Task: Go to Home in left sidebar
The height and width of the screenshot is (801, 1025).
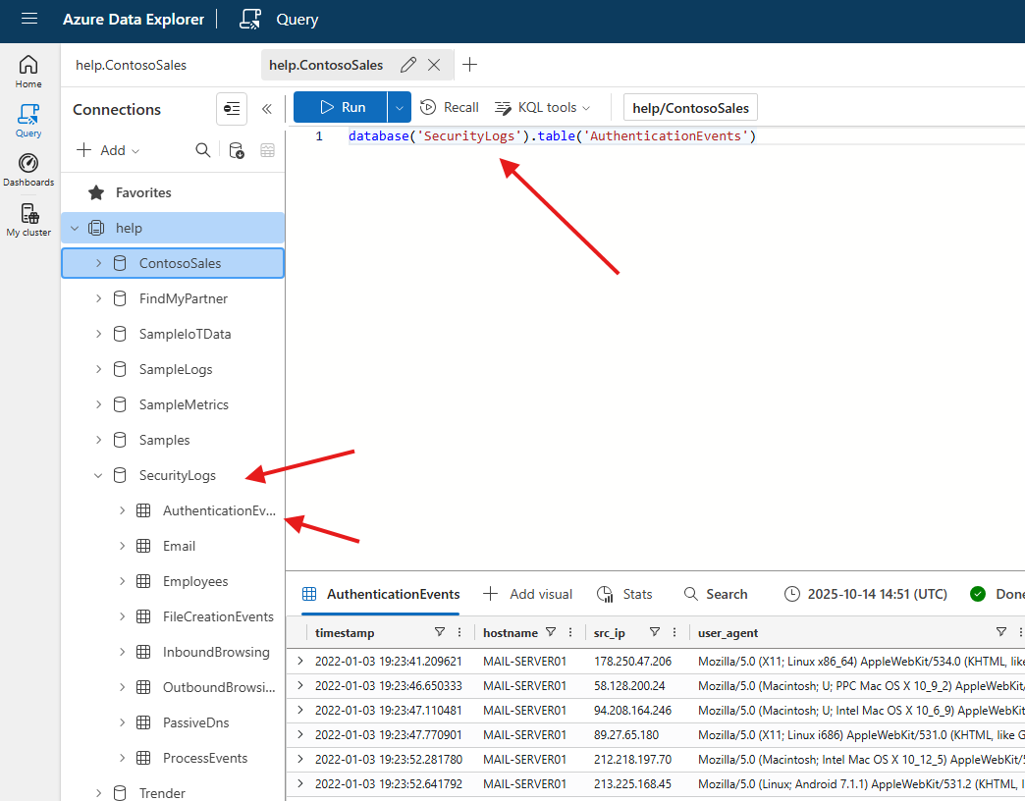Action: tap(28, 72)
